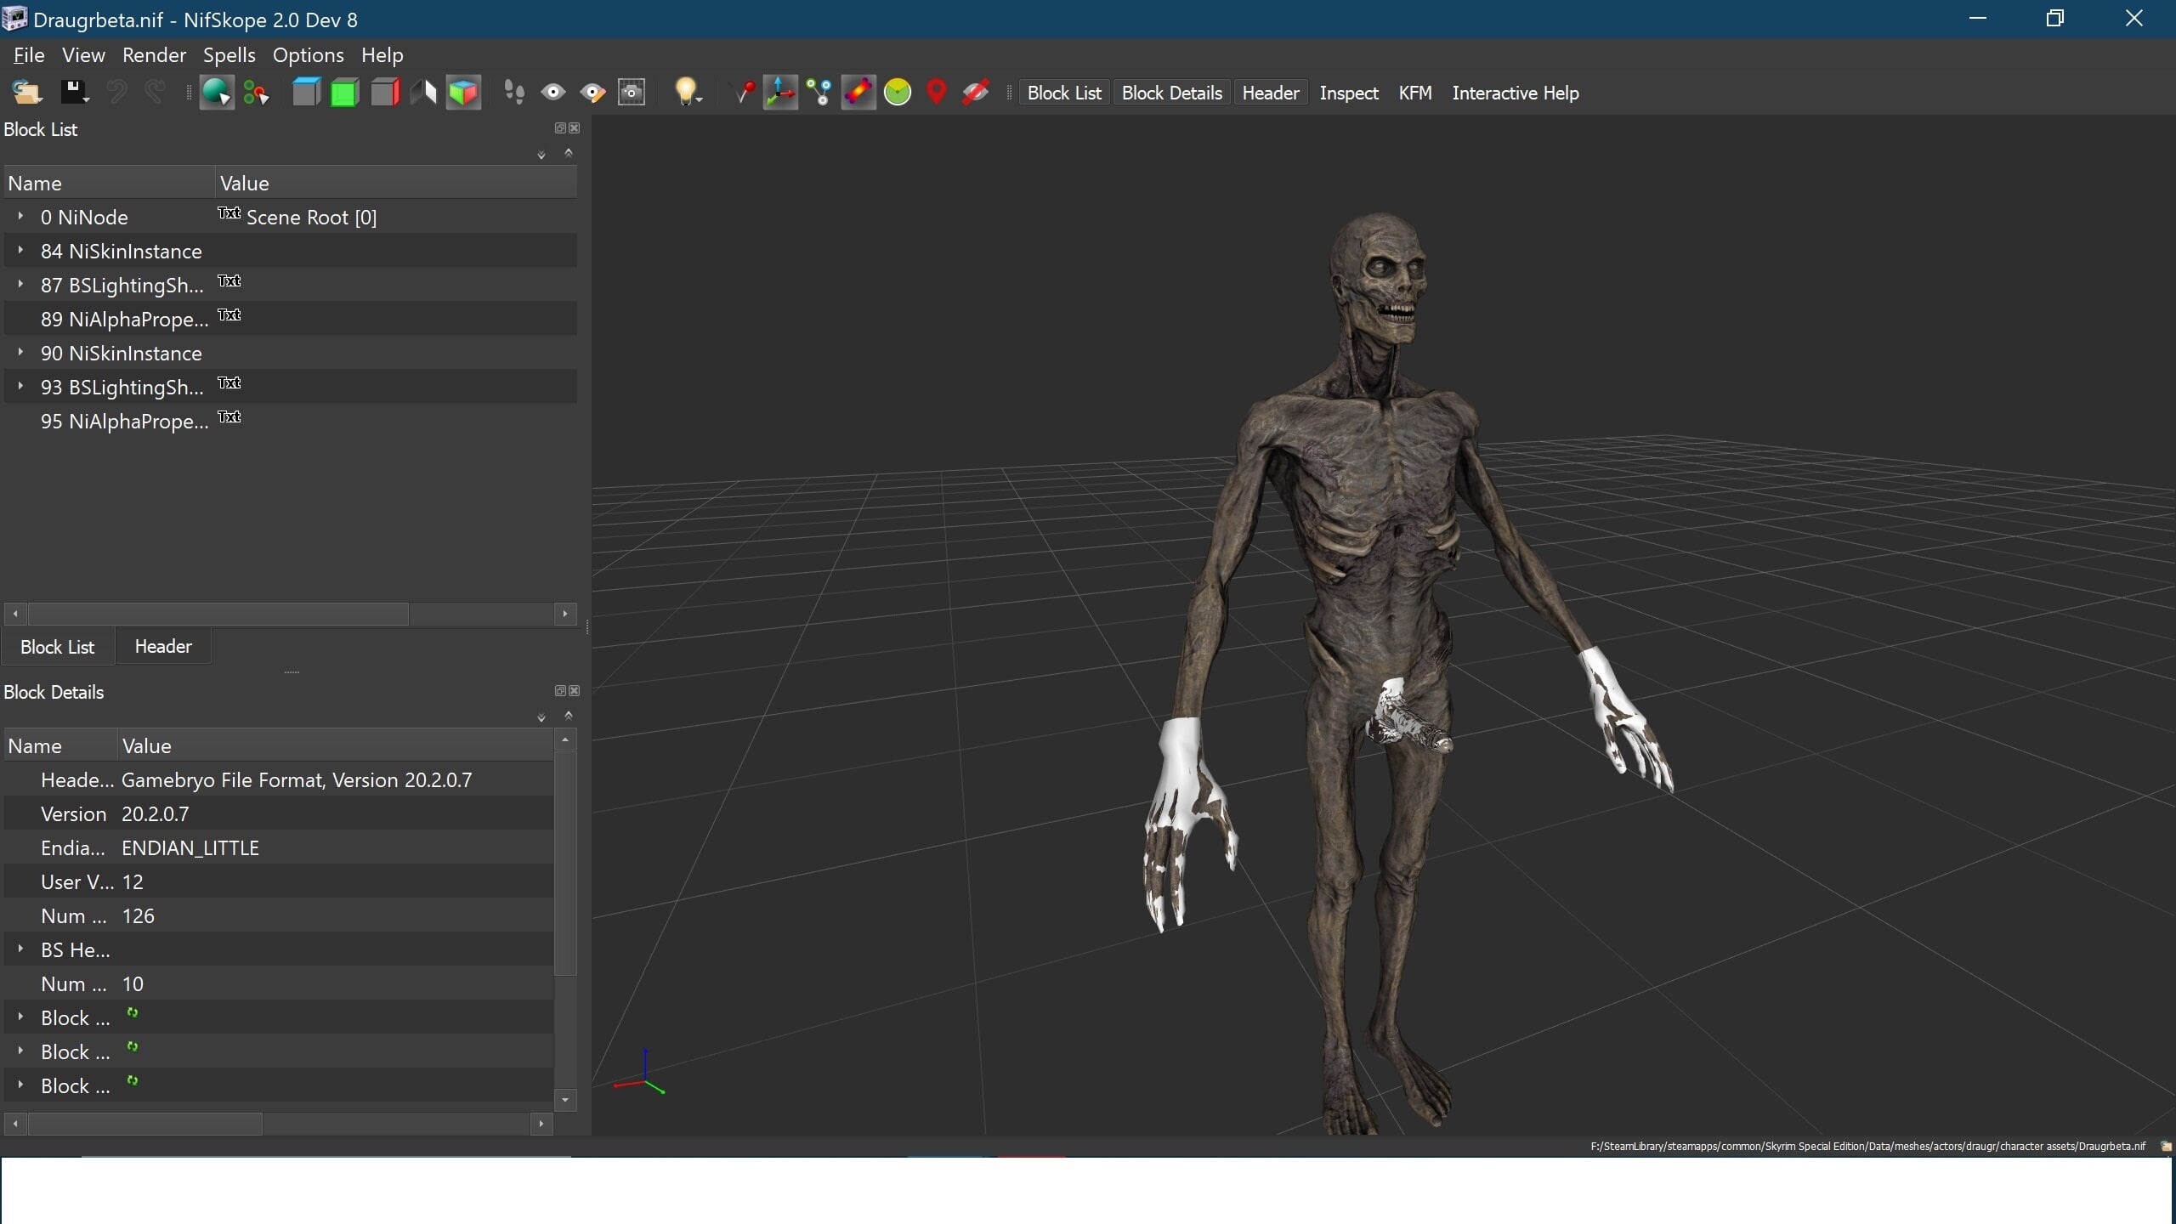Close the Block Details panel
This screenshot has width=2176, height=1224.
coord(575,691)
